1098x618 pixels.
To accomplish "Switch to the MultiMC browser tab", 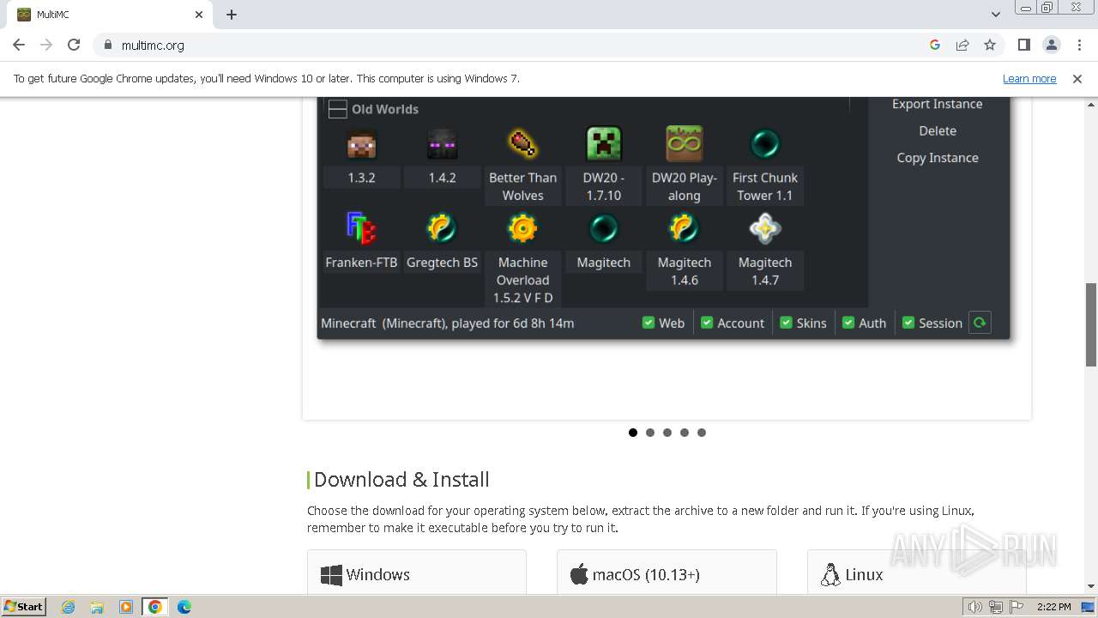I will click(109, 15).
